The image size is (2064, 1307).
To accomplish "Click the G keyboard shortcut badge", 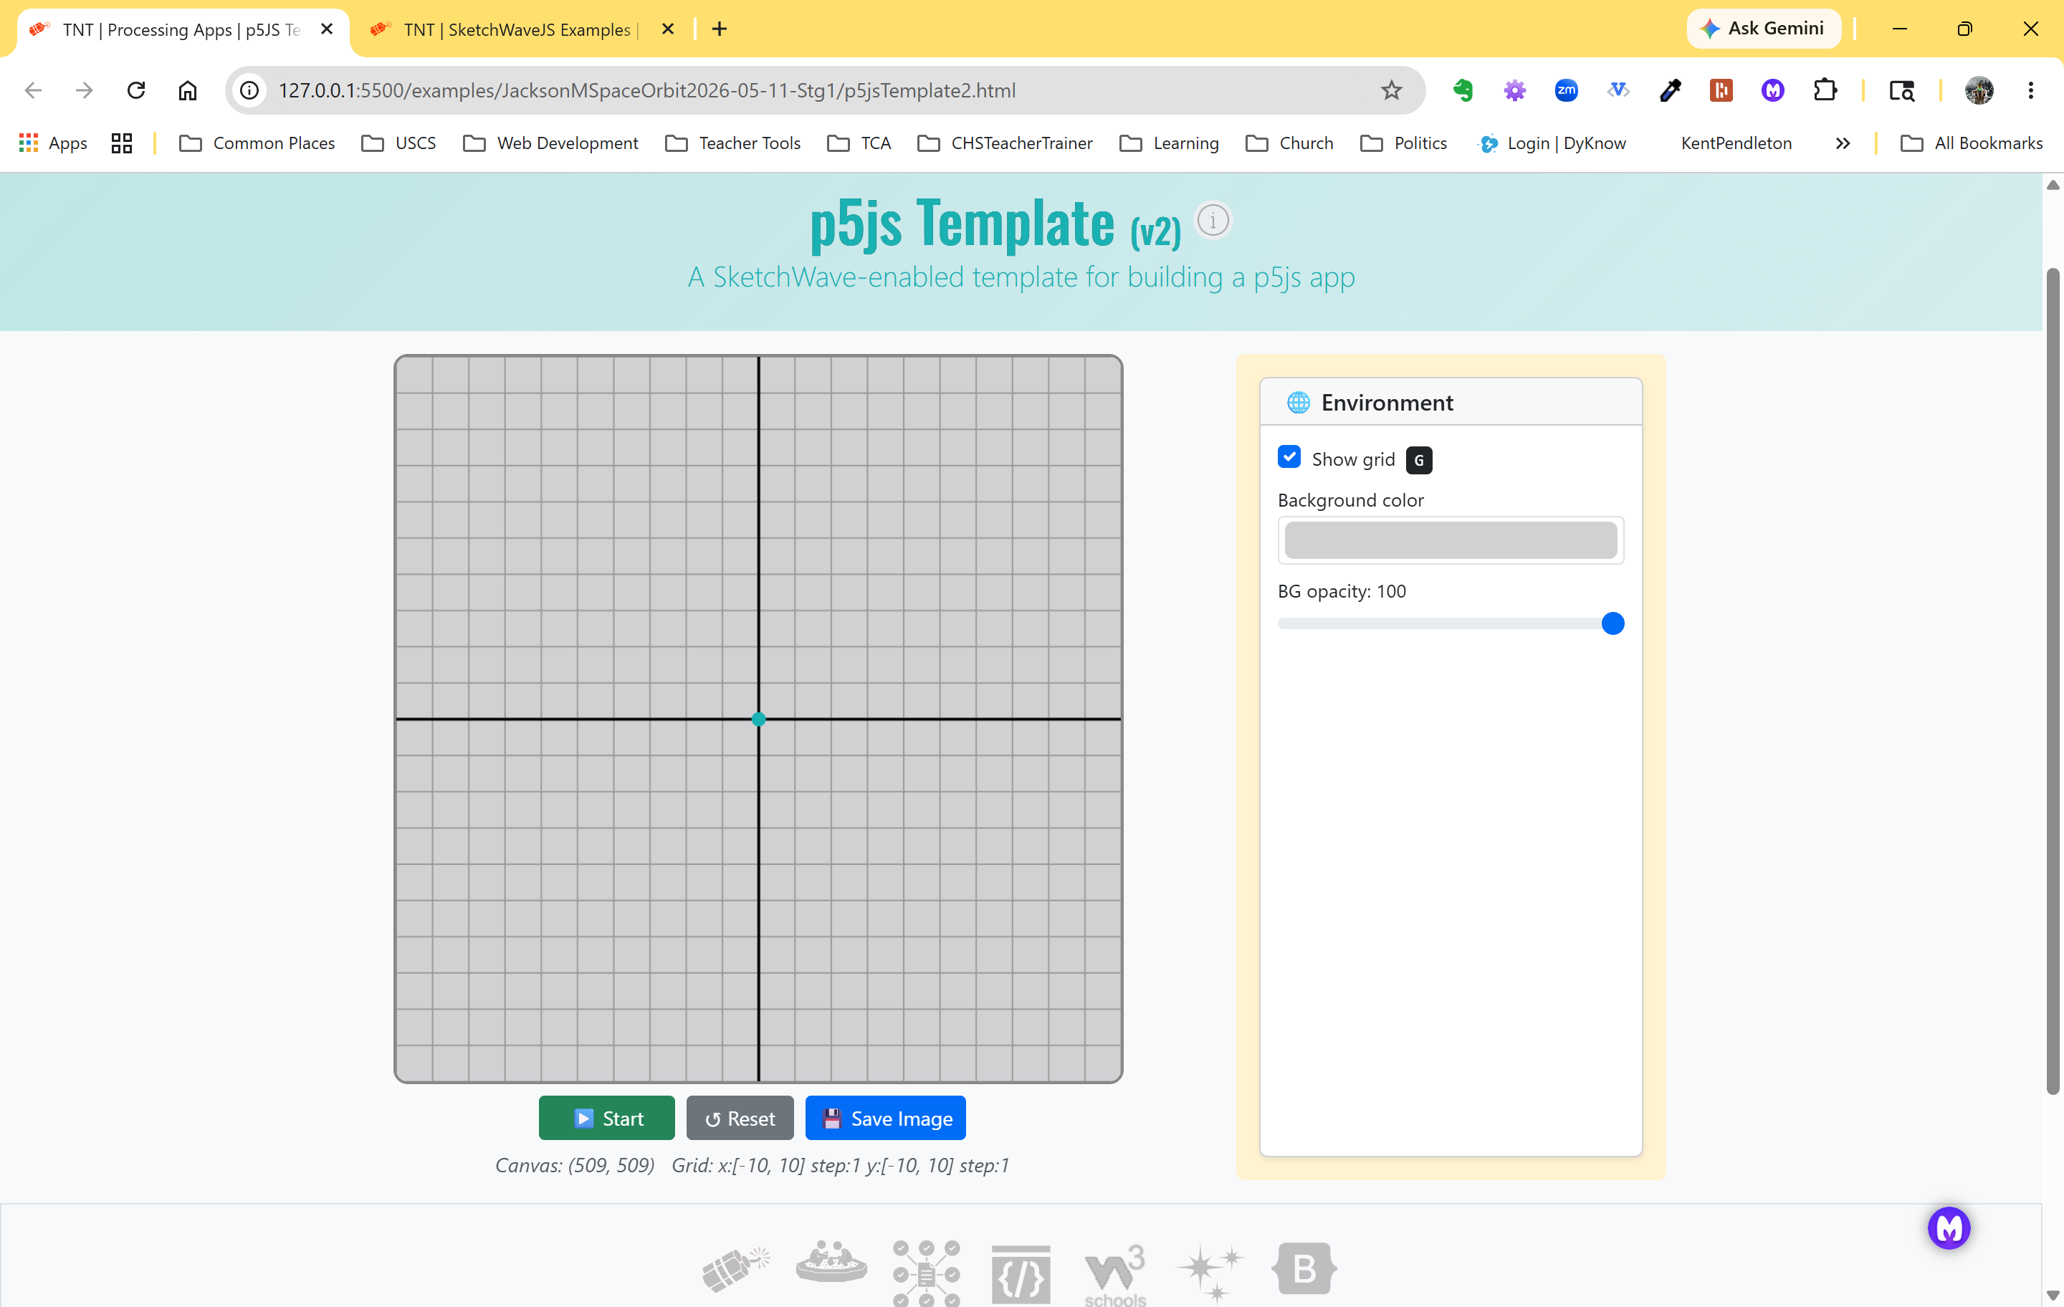I will tap(1418, 460).
